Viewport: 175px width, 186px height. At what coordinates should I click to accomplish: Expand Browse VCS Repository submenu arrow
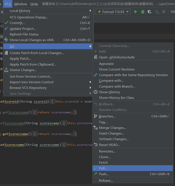[90, 88]
